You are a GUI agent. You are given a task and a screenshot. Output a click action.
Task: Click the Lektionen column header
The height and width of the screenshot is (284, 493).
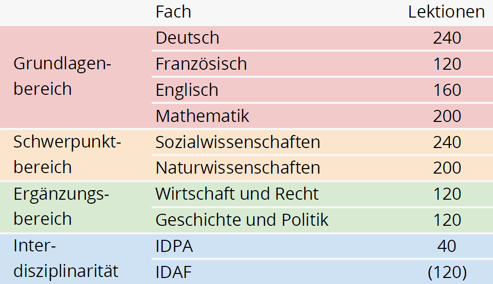click(x=446, y=12)
